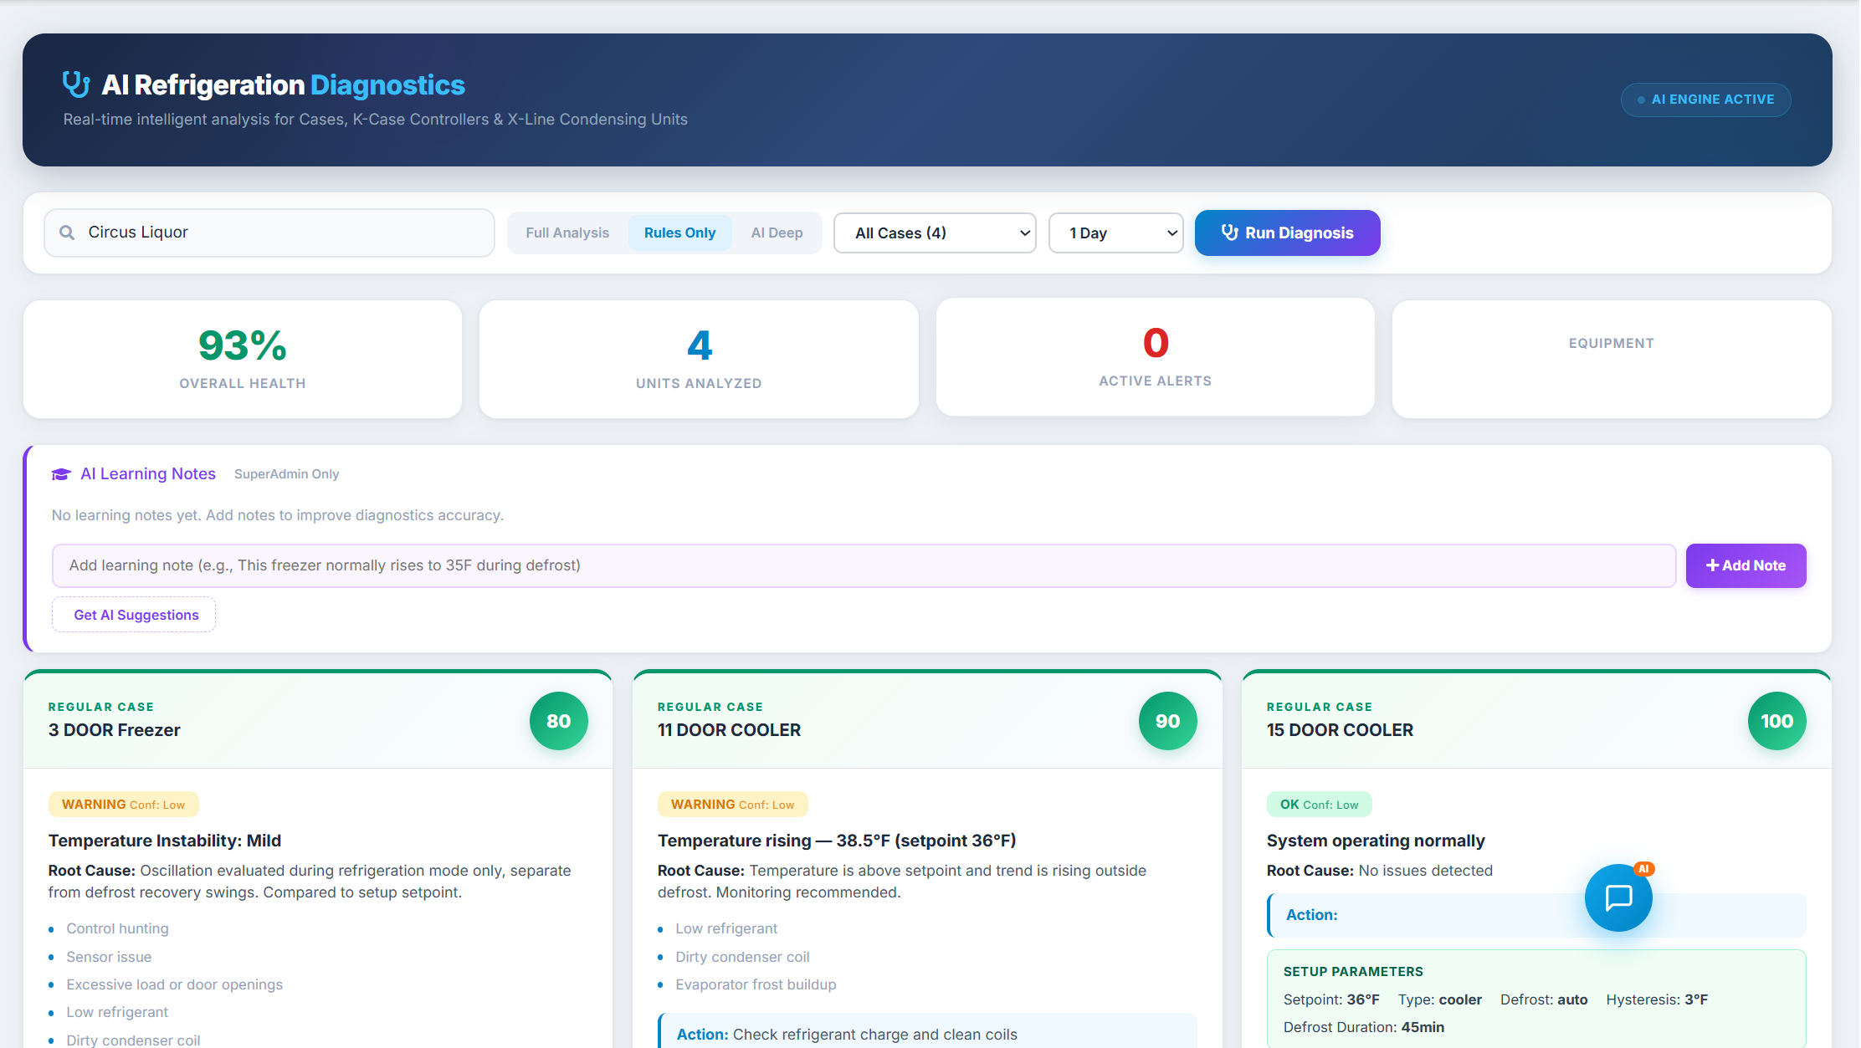The width and height of the screenshot is (1861, 1048).
Task: Click the Run Diagnosis button
Action: click(x=1287, y=233)
